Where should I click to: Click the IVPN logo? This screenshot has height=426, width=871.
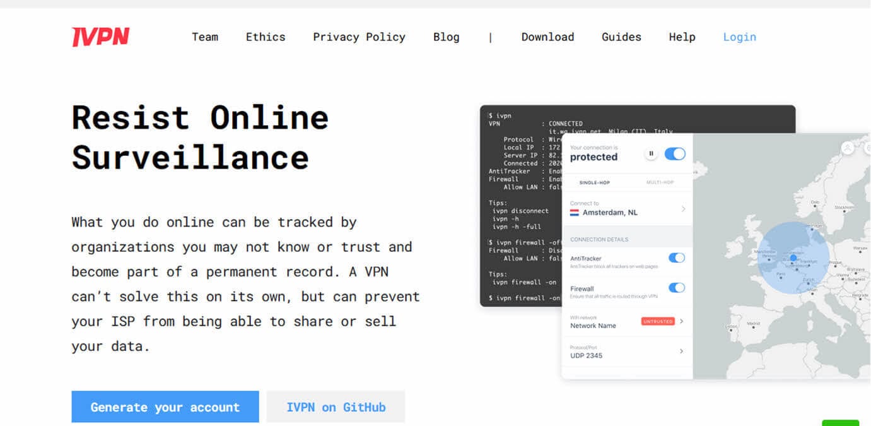[x=101, y=37]
